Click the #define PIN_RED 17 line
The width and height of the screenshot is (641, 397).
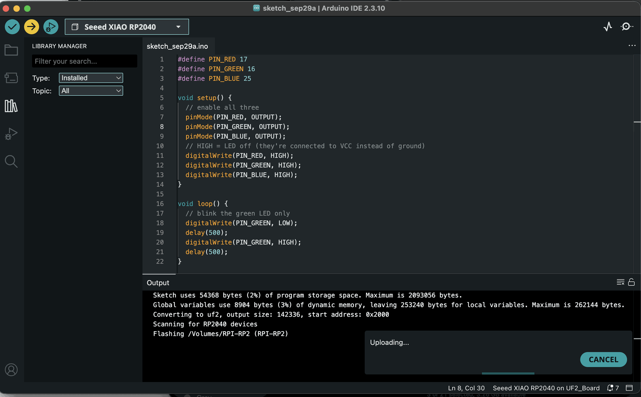tap(213, 59)
